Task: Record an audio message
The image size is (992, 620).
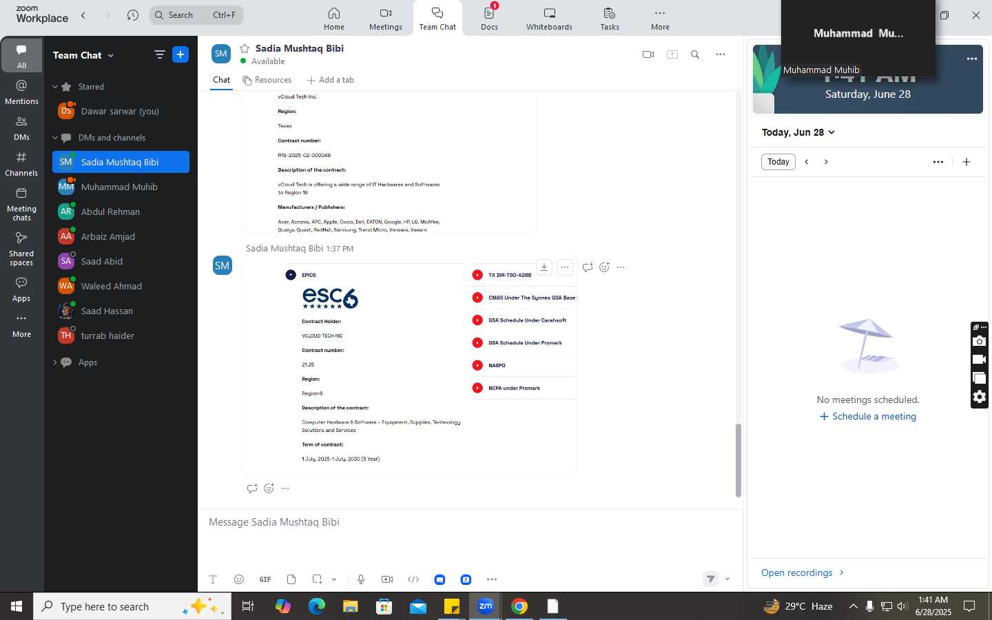Action: [361, 579]
